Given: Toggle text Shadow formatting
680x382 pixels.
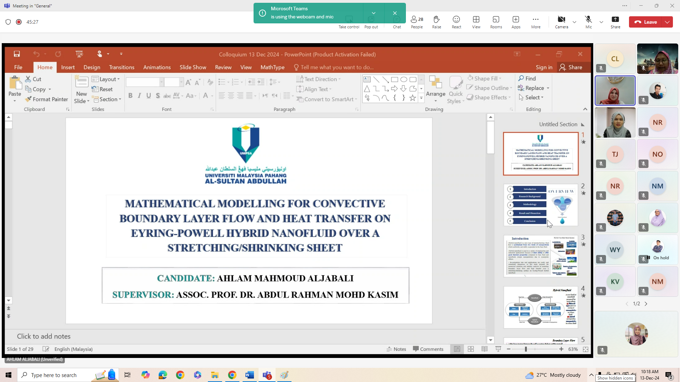Looking at the screenshot, I should 158,95.
